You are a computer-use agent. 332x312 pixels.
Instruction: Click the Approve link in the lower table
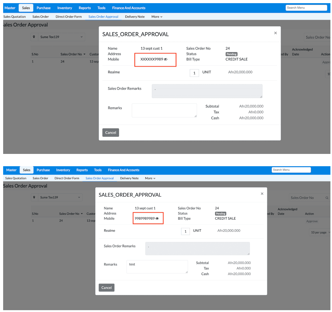tap(312, 221)
